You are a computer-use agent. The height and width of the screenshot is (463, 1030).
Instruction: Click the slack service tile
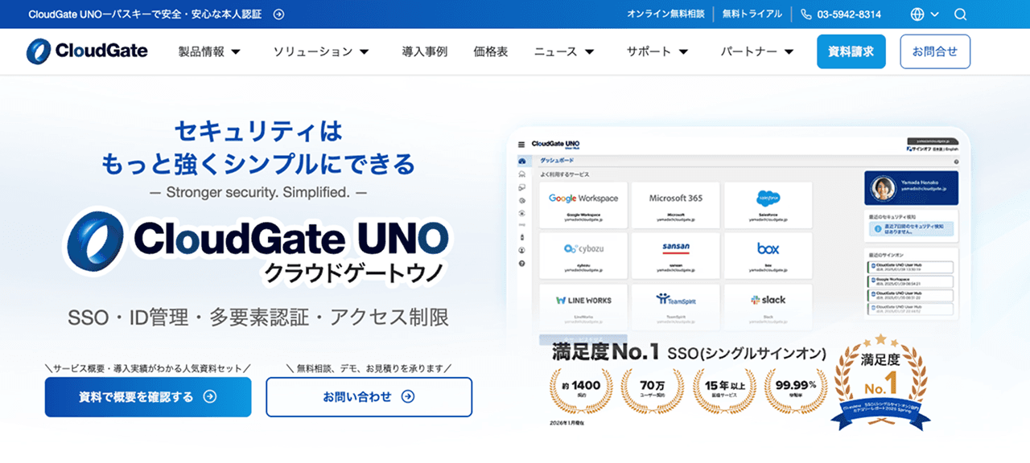tap(768, 306)
